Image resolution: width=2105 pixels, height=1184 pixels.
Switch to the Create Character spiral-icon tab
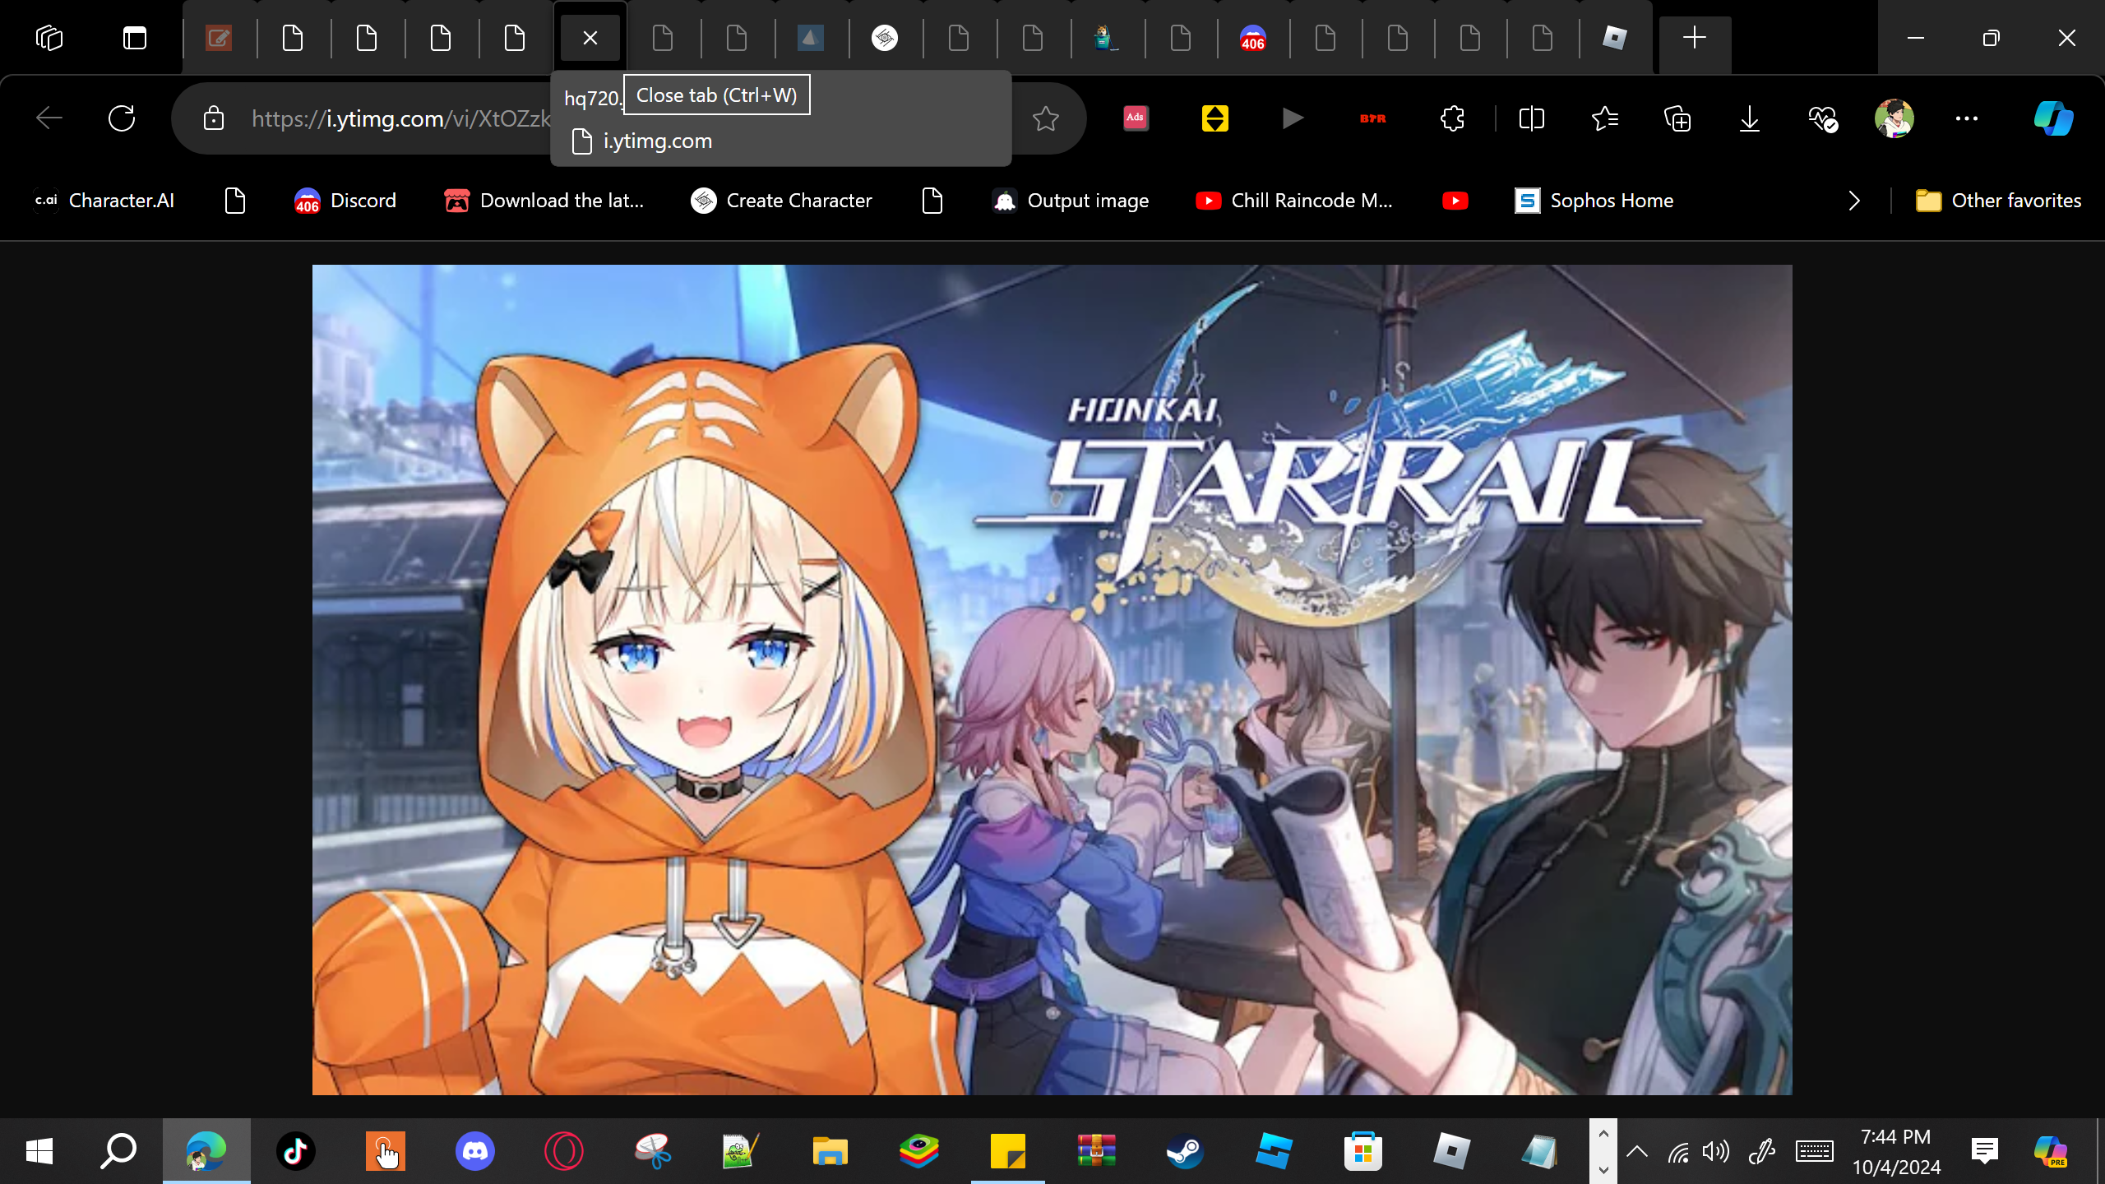click(885, 38)
